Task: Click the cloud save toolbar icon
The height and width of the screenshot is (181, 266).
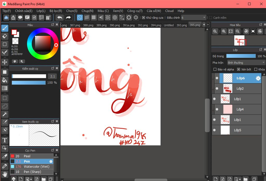Action: click(6, 17)
